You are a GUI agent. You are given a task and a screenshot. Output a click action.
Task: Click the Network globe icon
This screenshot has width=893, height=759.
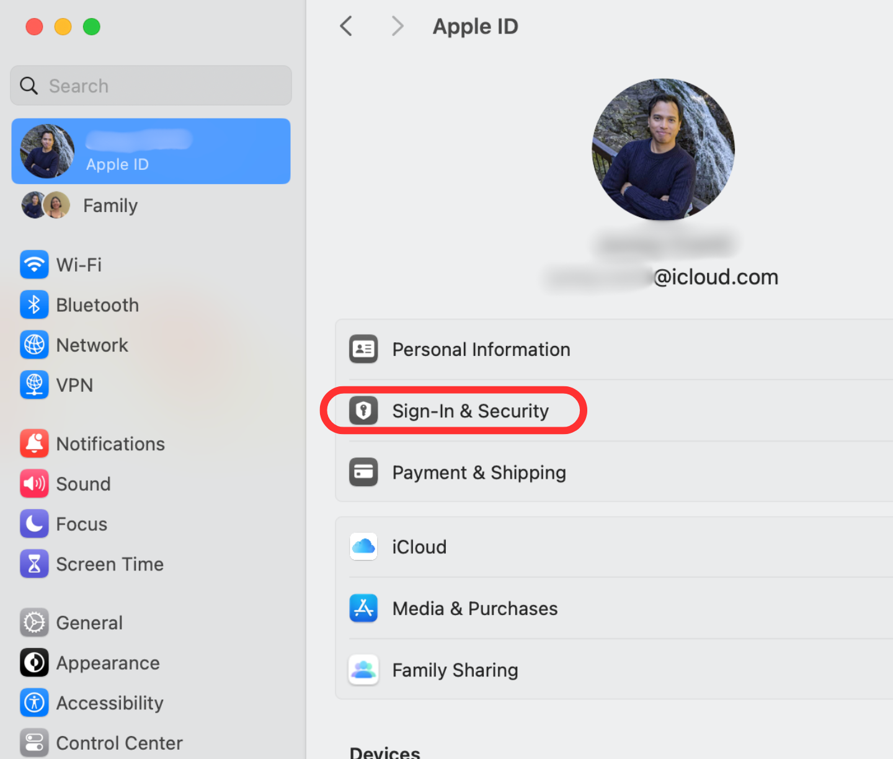pos(34,345)
